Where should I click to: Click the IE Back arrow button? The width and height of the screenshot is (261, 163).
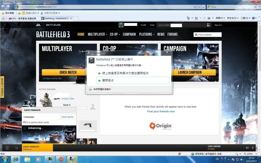(x=3, y=7)
